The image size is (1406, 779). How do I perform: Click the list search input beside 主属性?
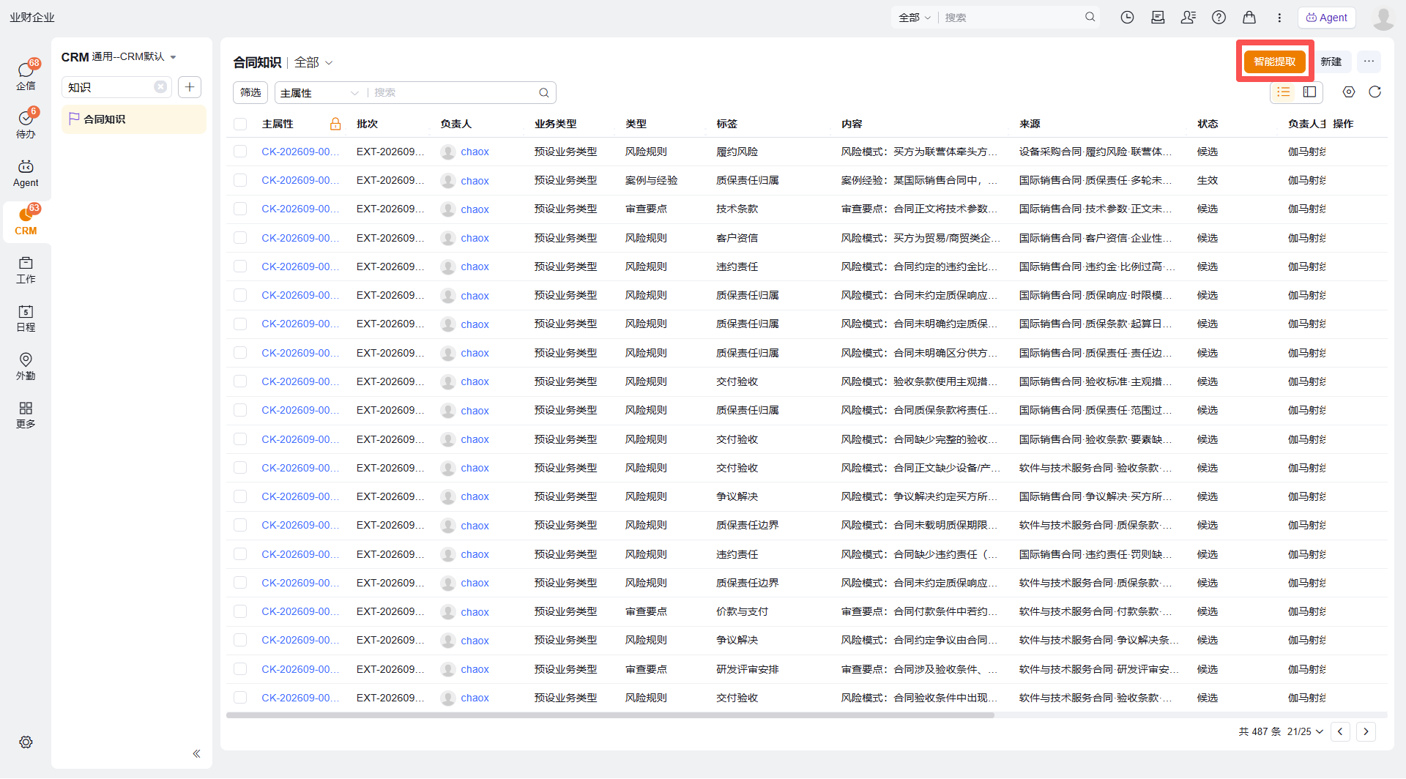454,93
